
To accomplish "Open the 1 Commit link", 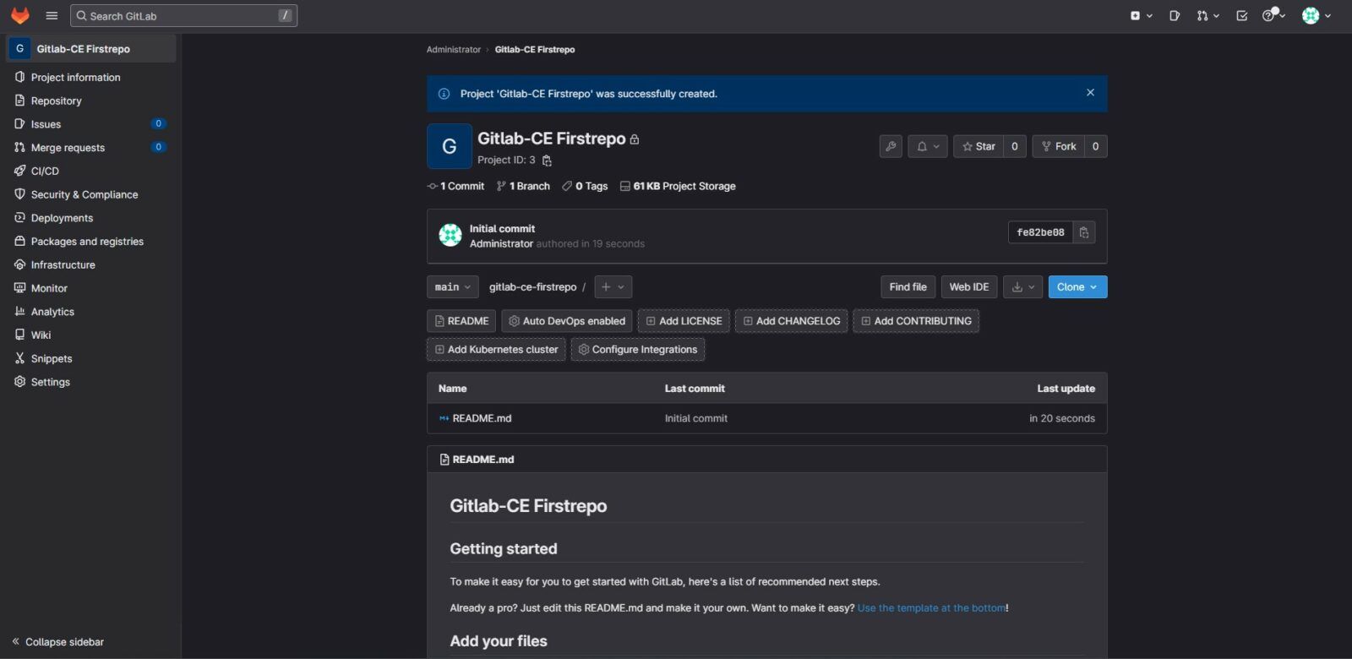I will (x=456, y=186).
